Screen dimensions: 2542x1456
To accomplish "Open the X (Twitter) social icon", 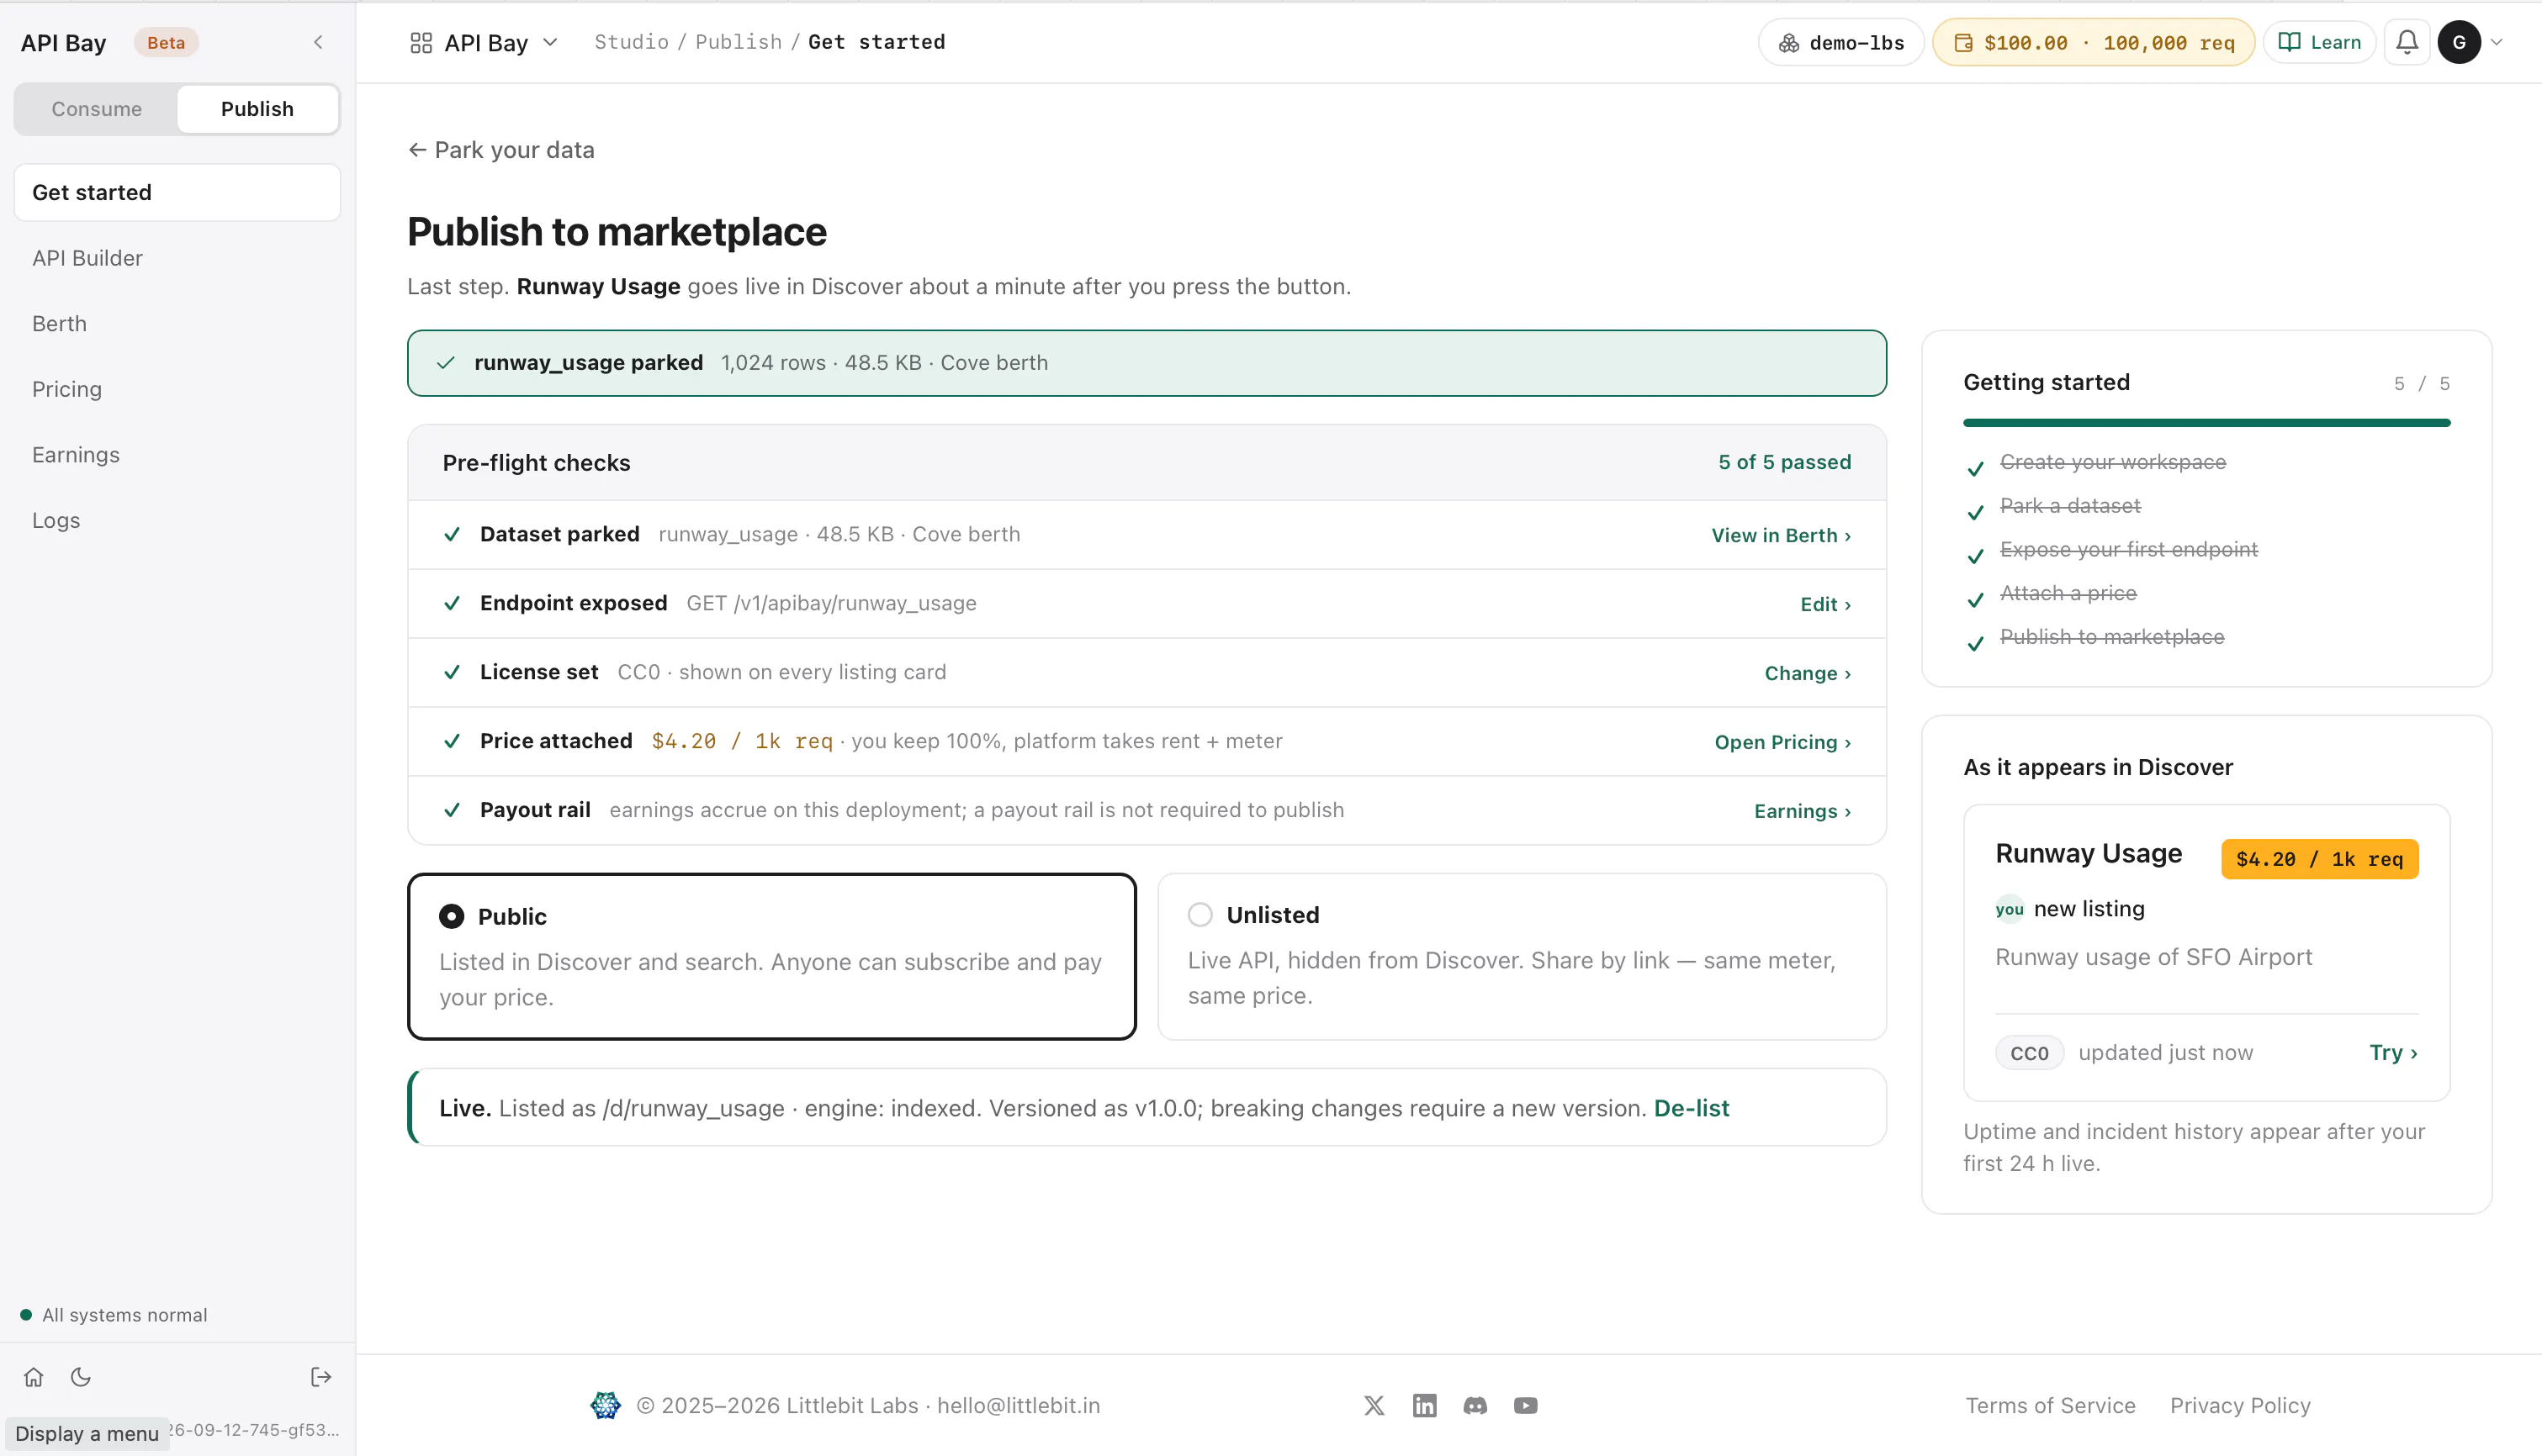I will (1374, 1405).
